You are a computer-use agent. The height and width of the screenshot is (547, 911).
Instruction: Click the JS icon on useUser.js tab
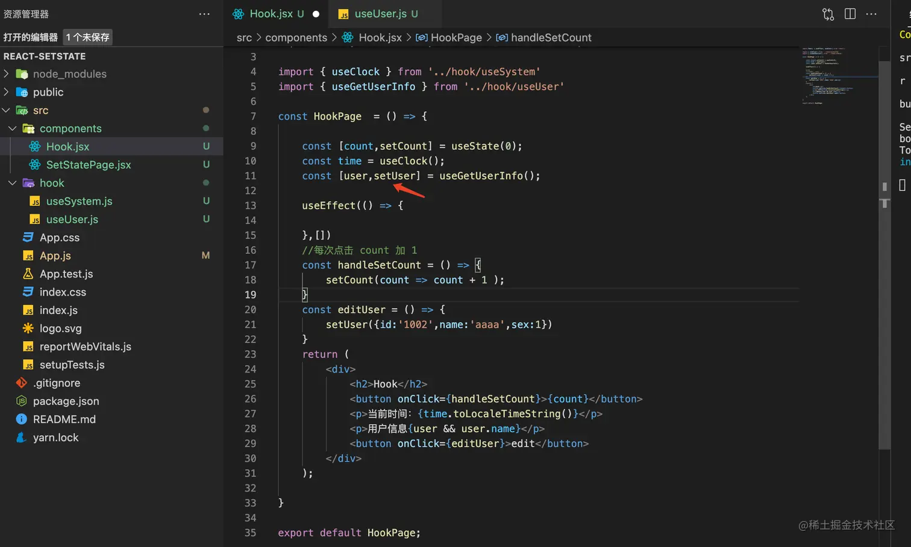click(x=343, y=14)
